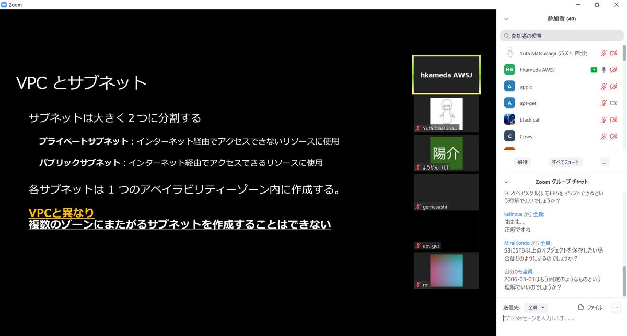
Task: Click apple's muted microphone icon
Action: pyautogui.click(x=603, y=87)
